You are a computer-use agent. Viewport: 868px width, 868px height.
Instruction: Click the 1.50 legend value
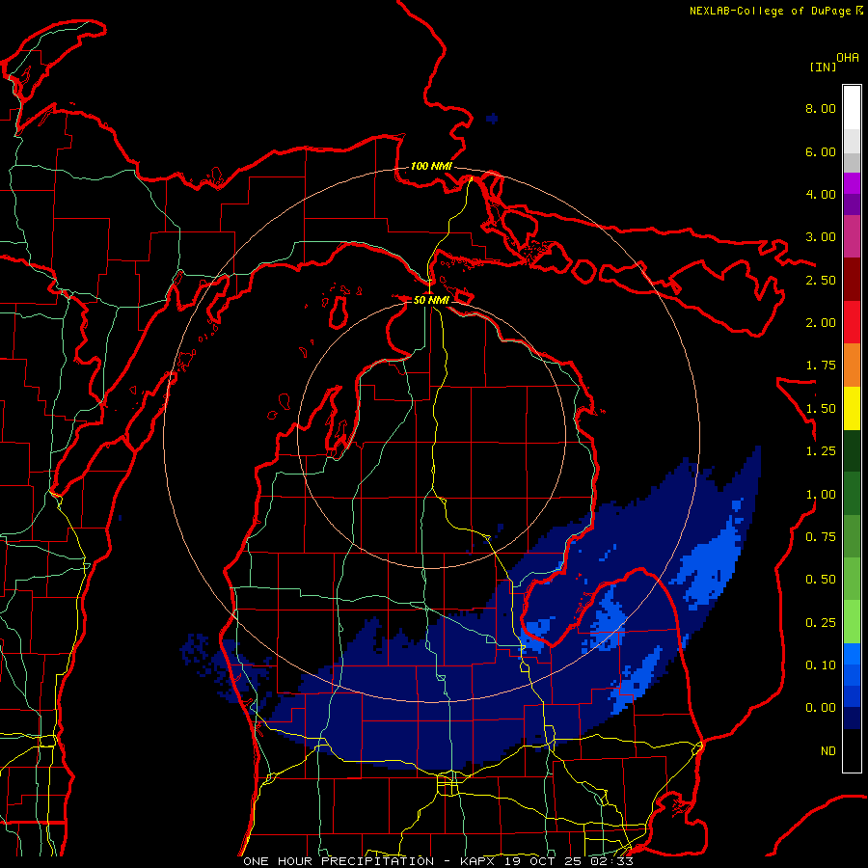(821, 409)
